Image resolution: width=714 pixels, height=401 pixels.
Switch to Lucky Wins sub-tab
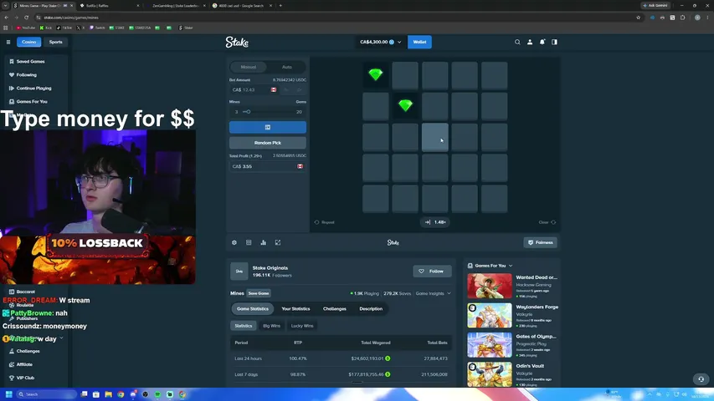click(302, 326)
